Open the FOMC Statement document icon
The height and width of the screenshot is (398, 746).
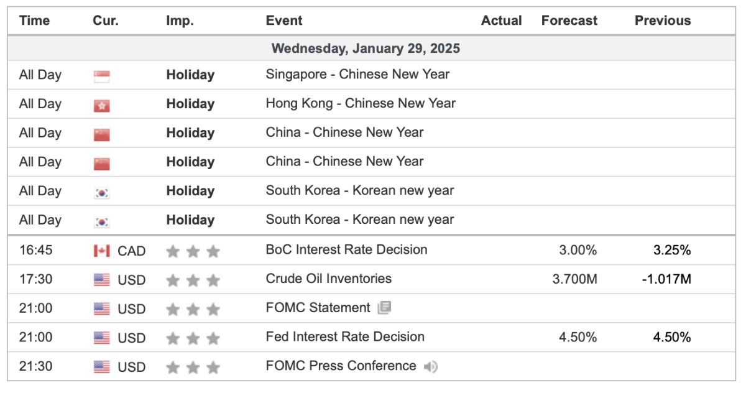click(384, 308)
